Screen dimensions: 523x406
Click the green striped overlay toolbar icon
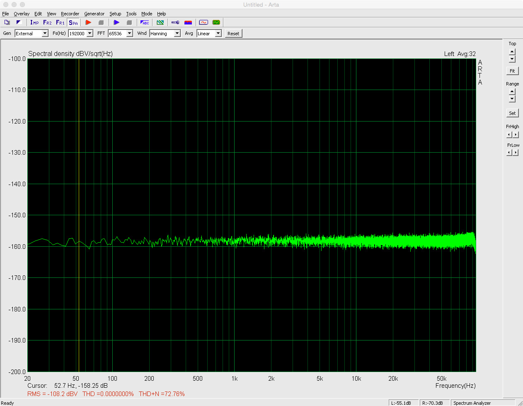tap(160, 22)
